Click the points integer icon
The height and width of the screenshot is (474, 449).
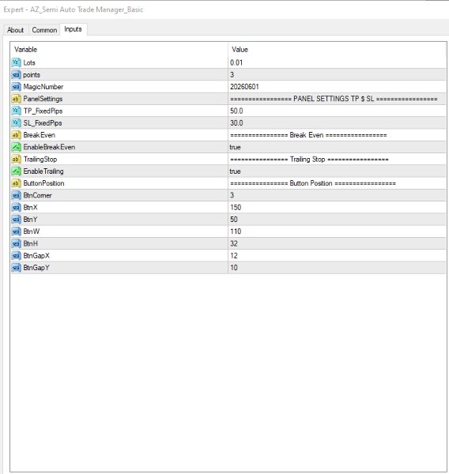(16, 75)
